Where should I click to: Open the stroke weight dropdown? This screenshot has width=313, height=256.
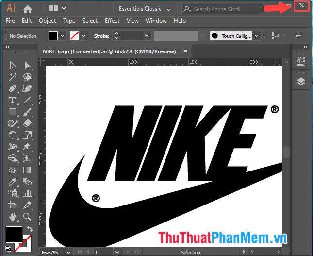click(147, 36)
